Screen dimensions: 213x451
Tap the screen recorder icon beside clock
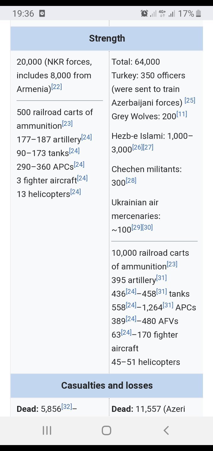(x=42, y=13)
